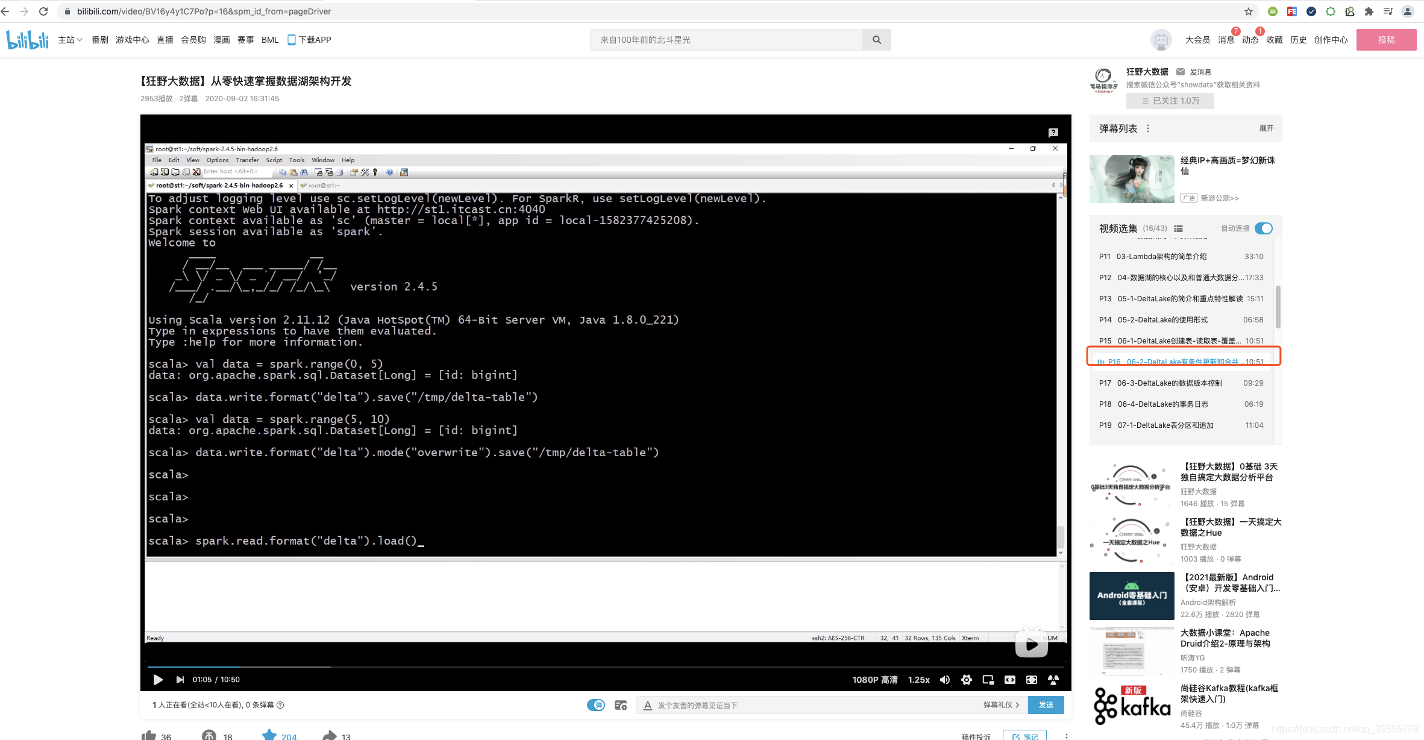Open 游戏中心 navigation item
The image size is (1424, 740).
(133, 40)
